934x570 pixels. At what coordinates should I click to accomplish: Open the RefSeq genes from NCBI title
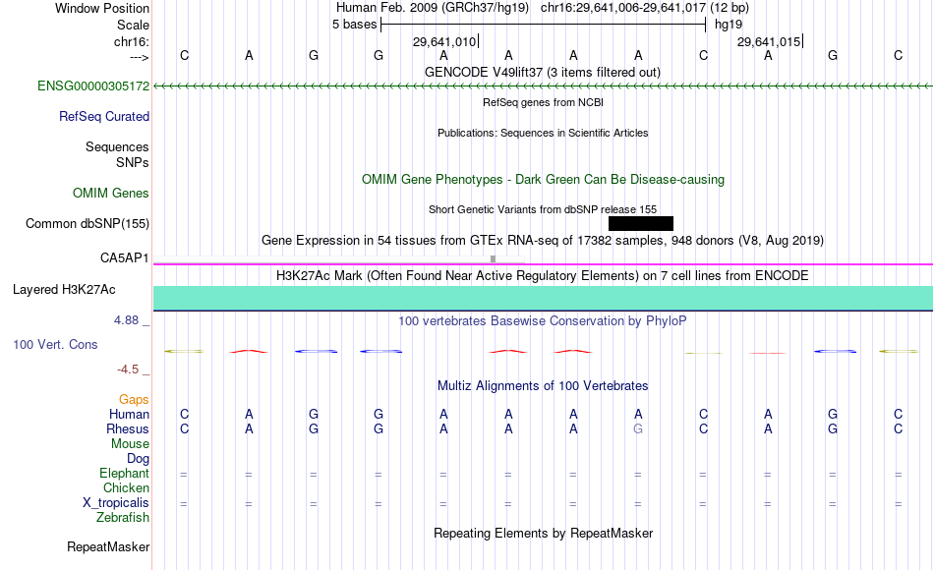544,102
